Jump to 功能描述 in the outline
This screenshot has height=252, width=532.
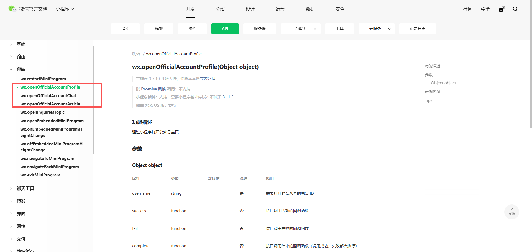(433, 66)
